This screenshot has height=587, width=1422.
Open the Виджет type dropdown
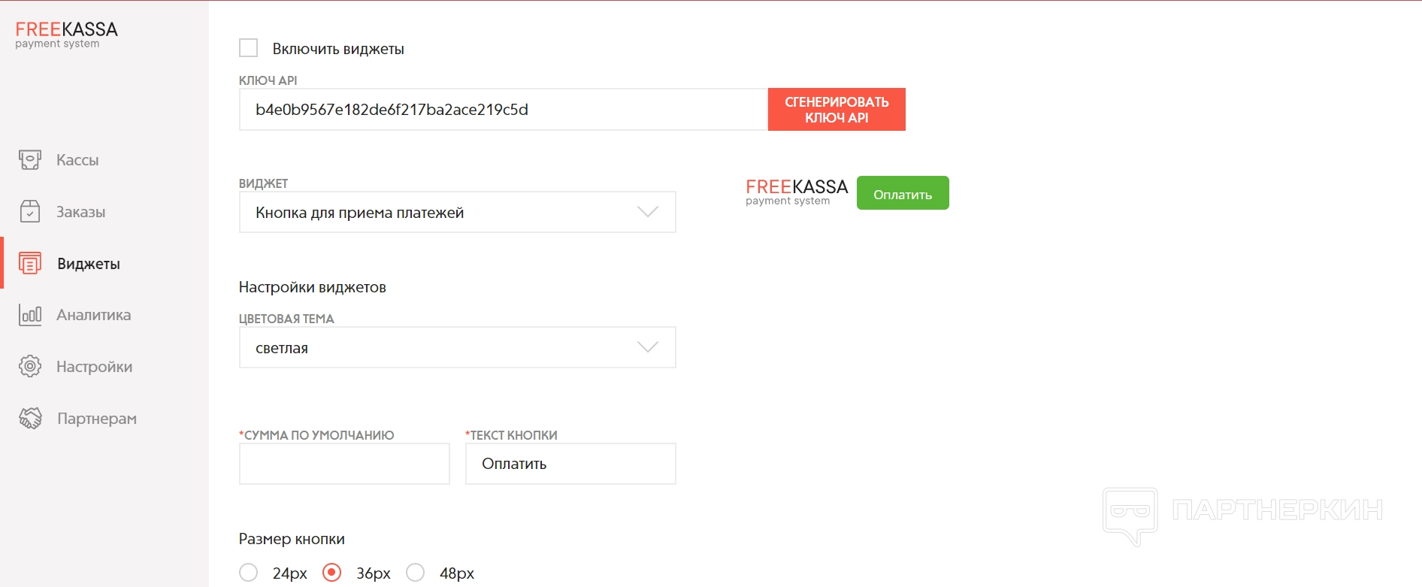[x=457, y=213]
